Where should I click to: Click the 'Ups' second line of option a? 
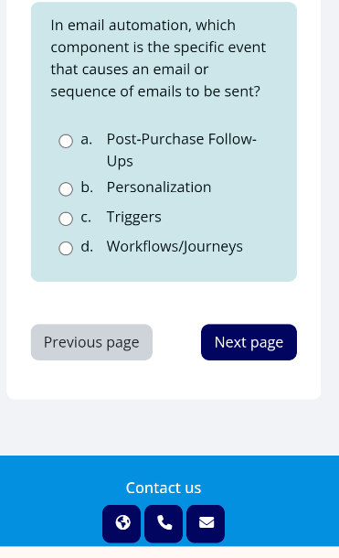pyautogui.click(x=120, y=162)
